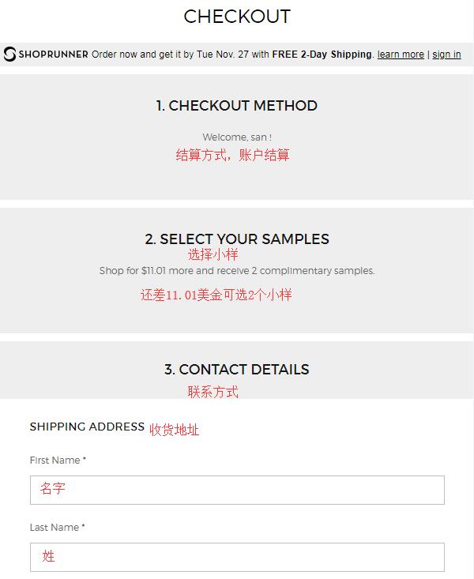
Task: Focus the First Name input field
Action: 237,490
